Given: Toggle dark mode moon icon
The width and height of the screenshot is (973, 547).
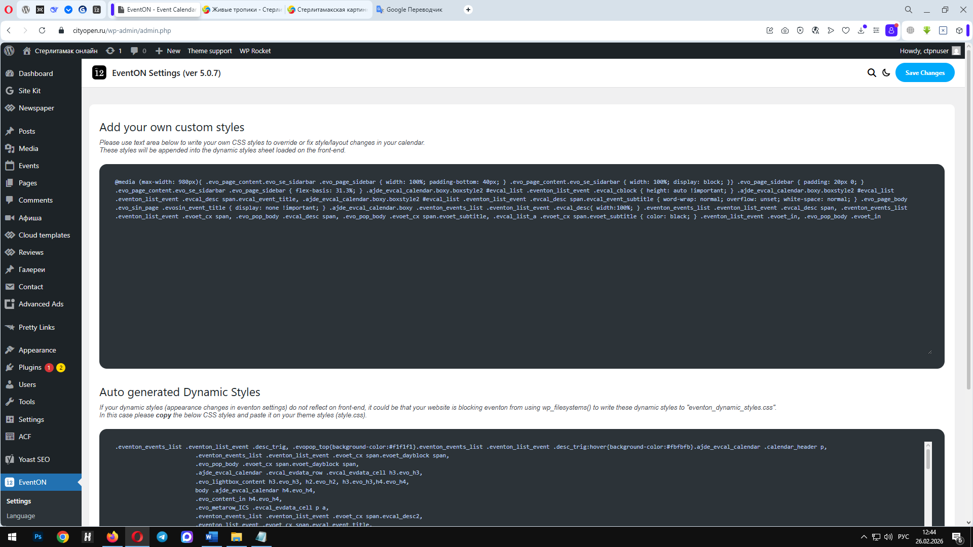Looking at the screenshot, I should tap(886, 73).
